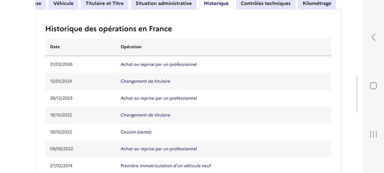This screenshot has width=384, height=173.
Task: Click the Date column header
Action: coord(55,47)
